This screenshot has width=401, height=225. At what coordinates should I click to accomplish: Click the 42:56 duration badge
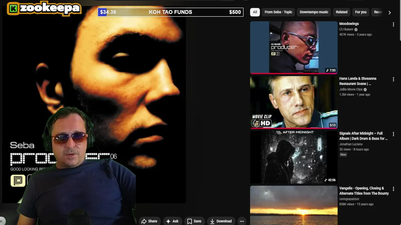tap(330, 180)
